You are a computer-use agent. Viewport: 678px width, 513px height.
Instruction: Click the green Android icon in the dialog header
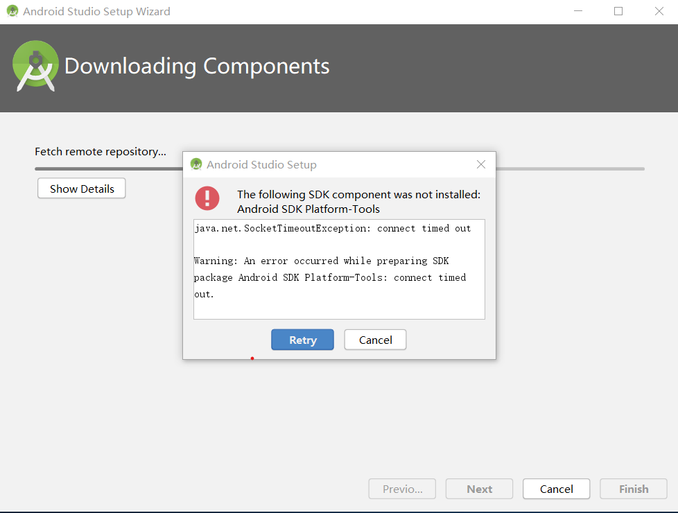tap(196, 164)
